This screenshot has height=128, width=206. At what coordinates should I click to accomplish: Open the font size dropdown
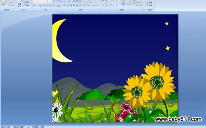pyautogui.click(x=48, y=1)
